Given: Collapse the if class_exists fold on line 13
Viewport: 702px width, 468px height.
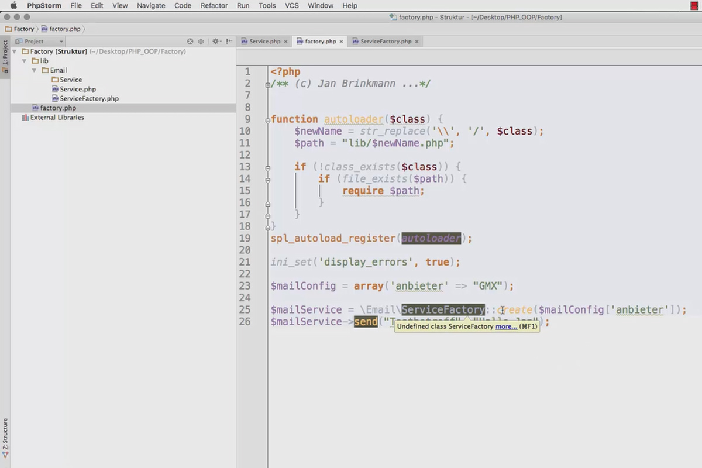Looking at the screenshot, I should point(268,167).
